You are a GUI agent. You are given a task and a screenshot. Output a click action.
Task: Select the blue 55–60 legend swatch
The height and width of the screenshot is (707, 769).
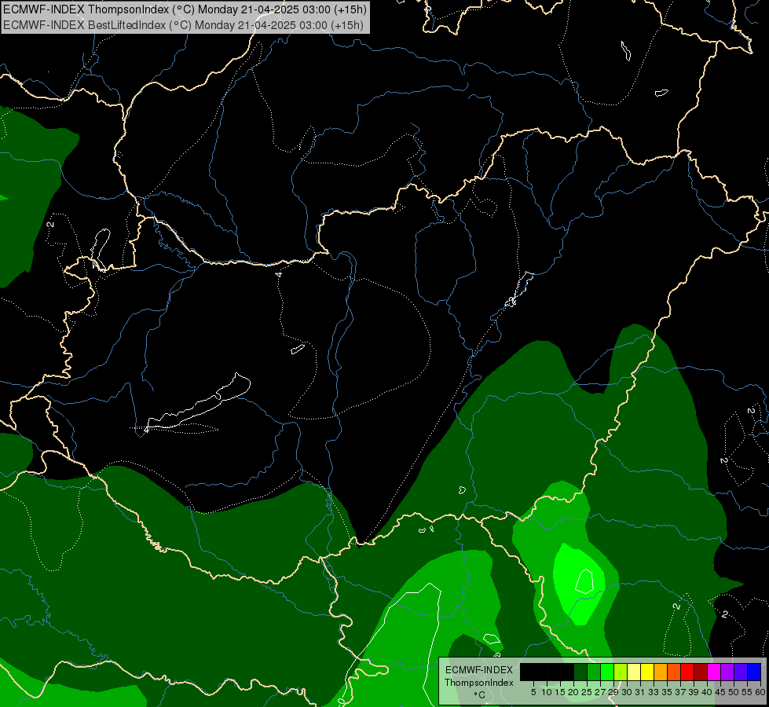click(x=754, y=672)
